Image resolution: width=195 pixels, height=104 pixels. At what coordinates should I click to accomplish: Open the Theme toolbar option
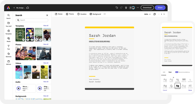70,14
